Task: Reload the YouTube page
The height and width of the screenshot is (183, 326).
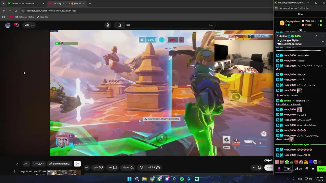Action: (16, 11)
